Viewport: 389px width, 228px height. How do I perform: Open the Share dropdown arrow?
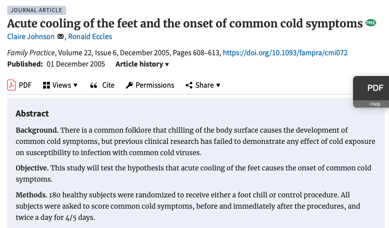click(x=218, y=85)
